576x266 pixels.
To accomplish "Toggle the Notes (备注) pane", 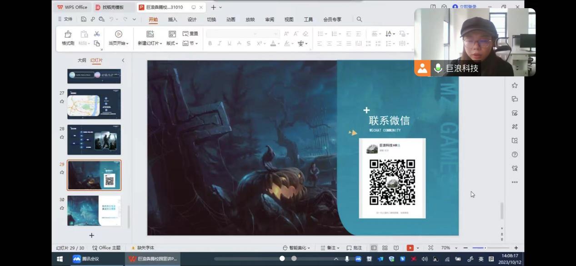I will click(330, 248).
